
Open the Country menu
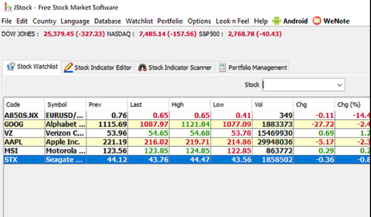pyautogui.click(x=44, y=21)
